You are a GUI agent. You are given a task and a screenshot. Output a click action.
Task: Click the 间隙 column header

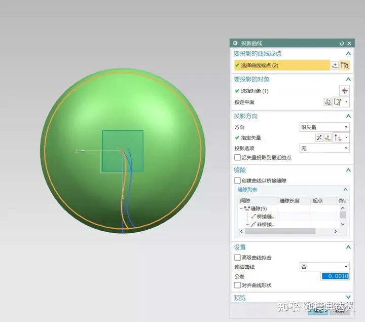click(x=258, y=201)
